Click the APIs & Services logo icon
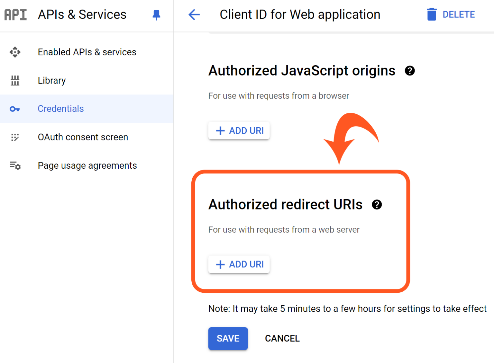 tap(15, 14)
